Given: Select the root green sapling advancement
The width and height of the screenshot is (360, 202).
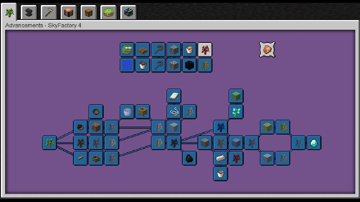Looking at the screenshot, I should pos(49,143).
